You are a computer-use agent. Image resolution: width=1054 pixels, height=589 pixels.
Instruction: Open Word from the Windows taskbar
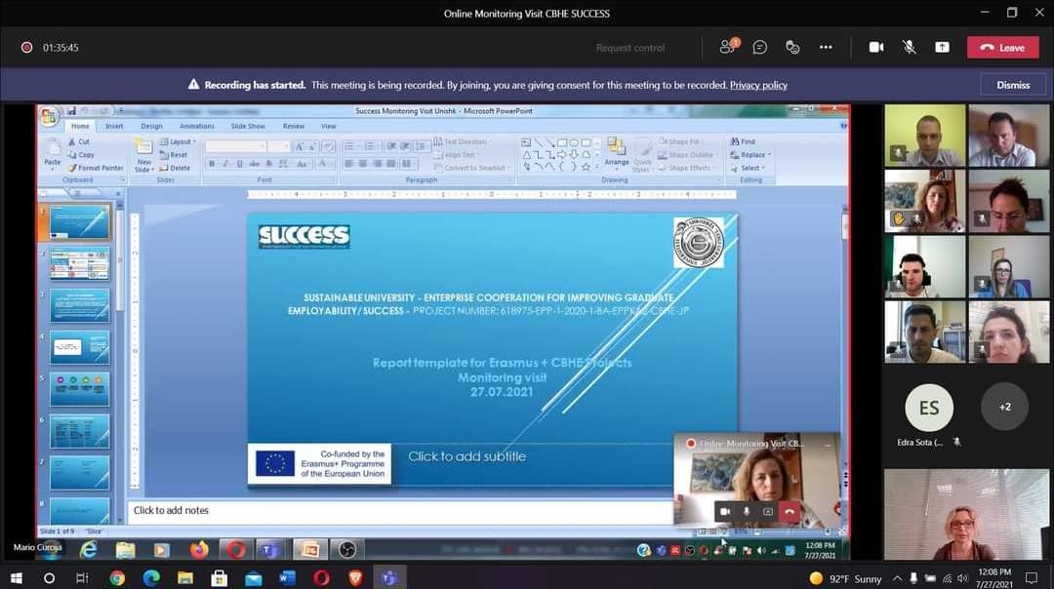coord(287,577)
